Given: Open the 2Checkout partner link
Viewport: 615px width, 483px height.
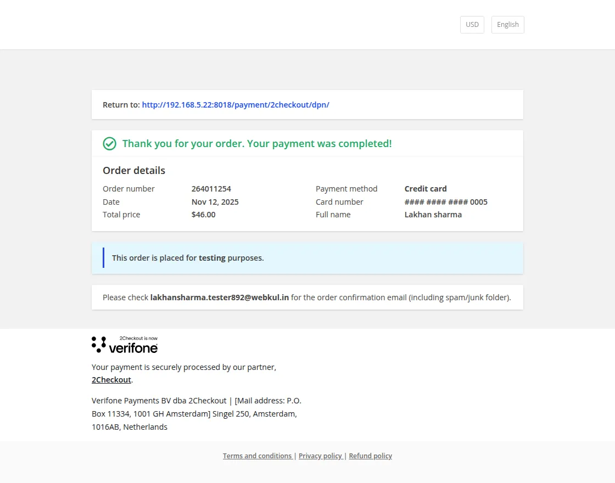Looking at the screenshot, I should (x=110, y=379).
